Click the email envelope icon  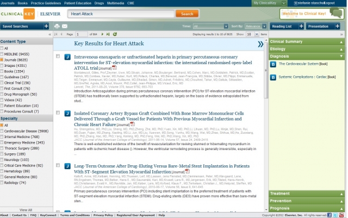pyautogui.click(x=65, y=26)
